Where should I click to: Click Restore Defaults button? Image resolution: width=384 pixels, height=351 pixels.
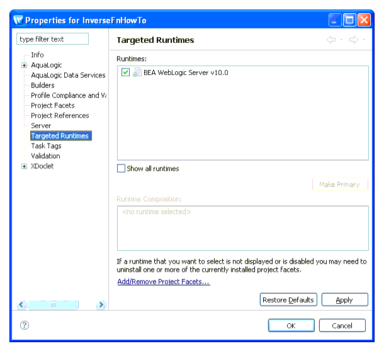point(288,300)
